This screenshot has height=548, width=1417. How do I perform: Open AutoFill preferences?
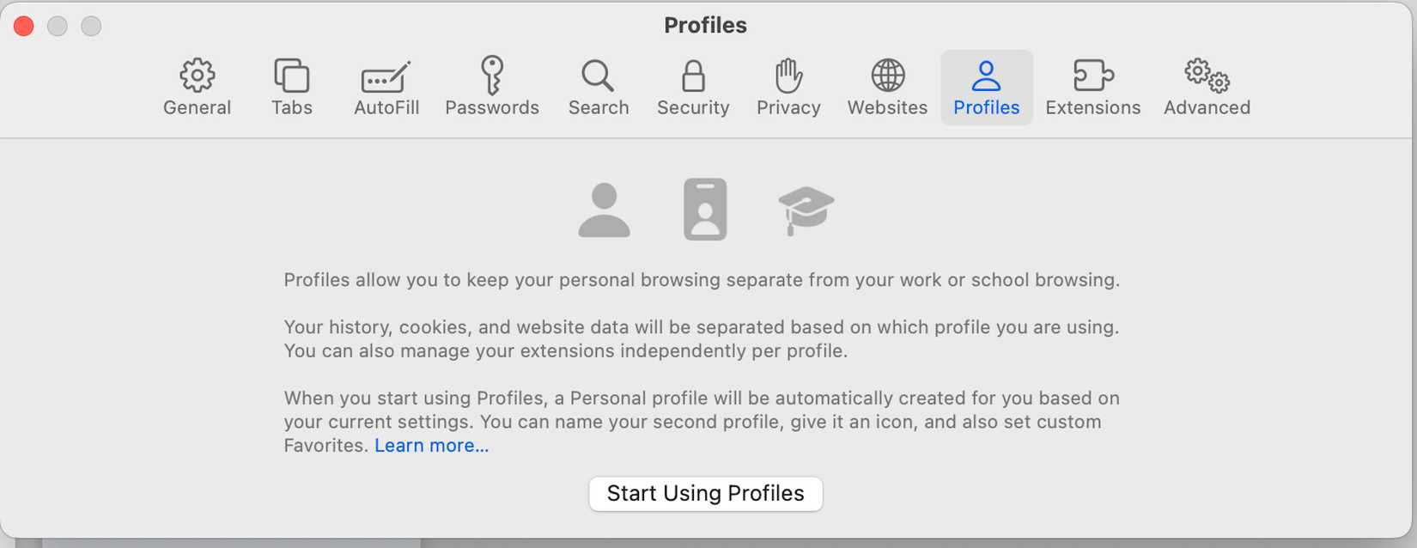(385, 86)
